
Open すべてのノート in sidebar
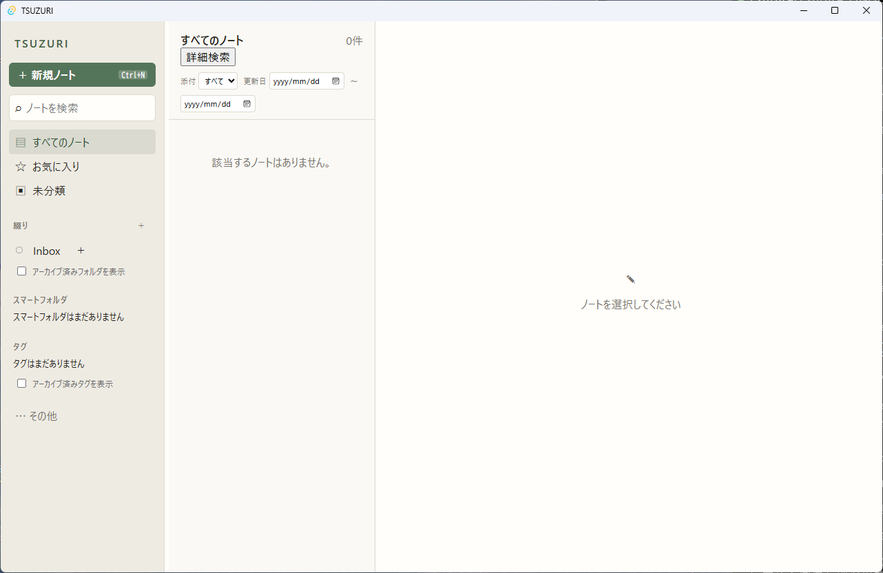point(82,143)
